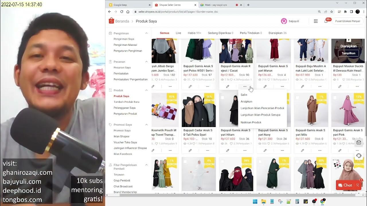The height and width of the screenshot is (206, 367).
Task: Edit the Baju Muslim Anak Laki Laki product
Action: click(302, 86)
